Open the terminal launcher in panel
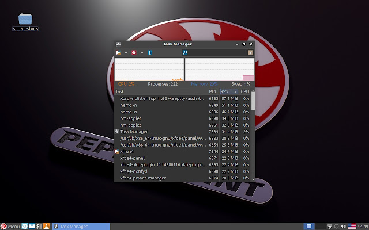Screen dimensions: 369x230 39,226
